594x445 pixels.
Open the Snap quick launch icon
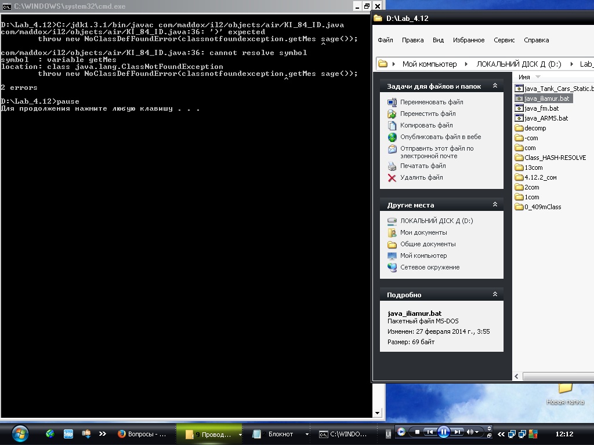pos(68,433)
